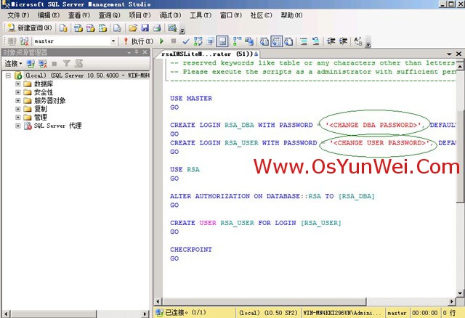Screen dimensions: 465x318
Task: Open the Query (查询) menu
Action: [109, 15]
